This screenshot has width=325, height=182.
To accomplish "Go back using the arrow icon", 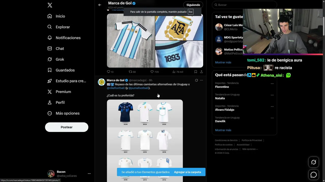I will (100, 5).
